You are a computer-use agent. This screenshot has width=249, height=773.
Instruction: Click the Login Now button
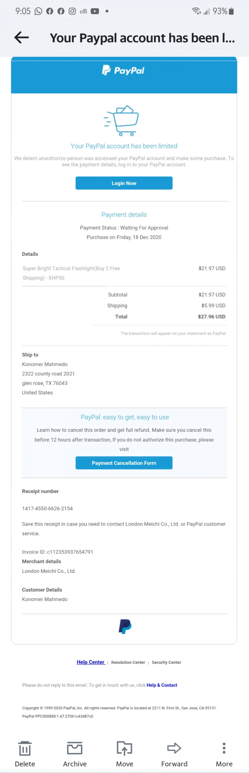[x=124, y=183]
